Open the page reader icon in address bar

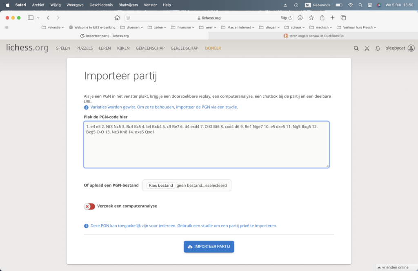(x=129, y=18)
